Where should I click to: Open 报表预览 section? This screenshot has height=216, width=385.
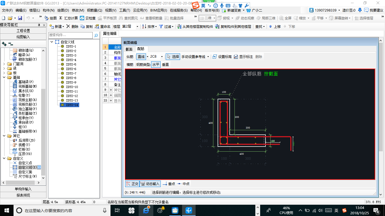pos(23,195)
